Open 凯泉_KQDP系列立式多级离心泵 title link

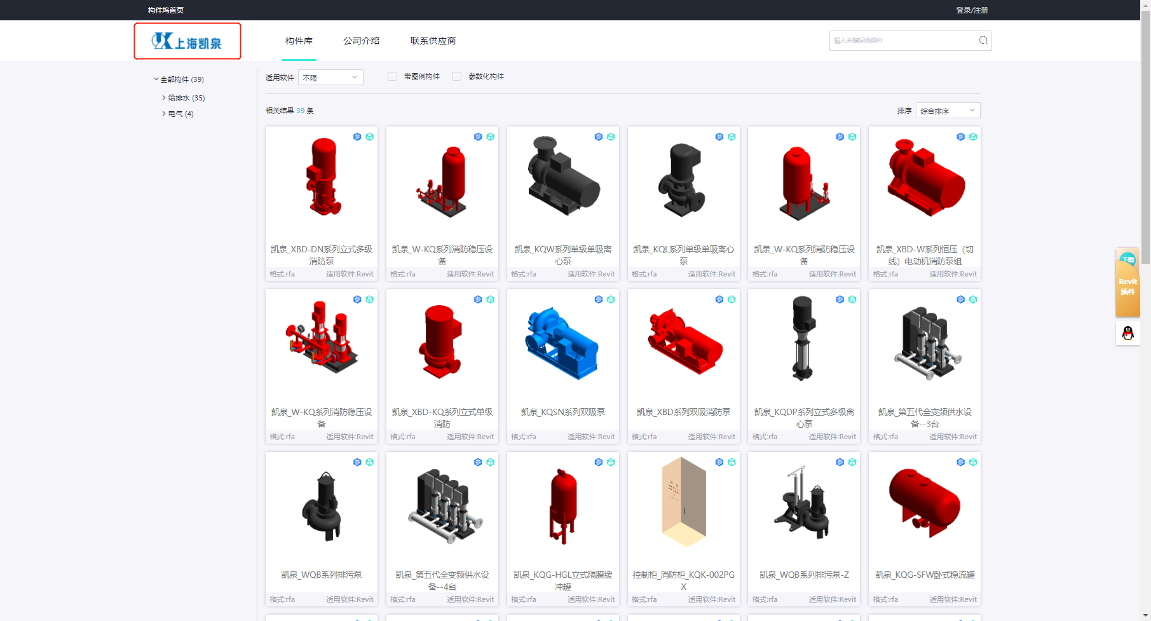804,418
